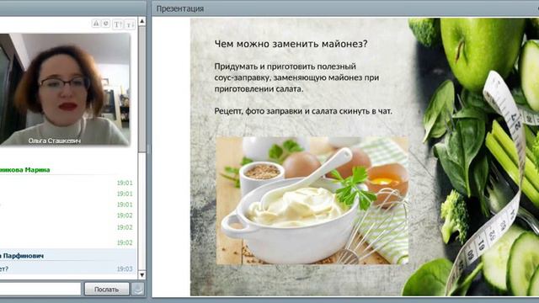Screen dimensions: 539x303
Task: Click chat sender name ending 'Парфинович'
Action: tap(22, 256)
